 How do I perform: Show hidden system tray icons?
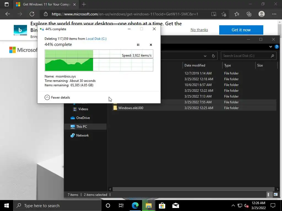click(x=233, y=206)
